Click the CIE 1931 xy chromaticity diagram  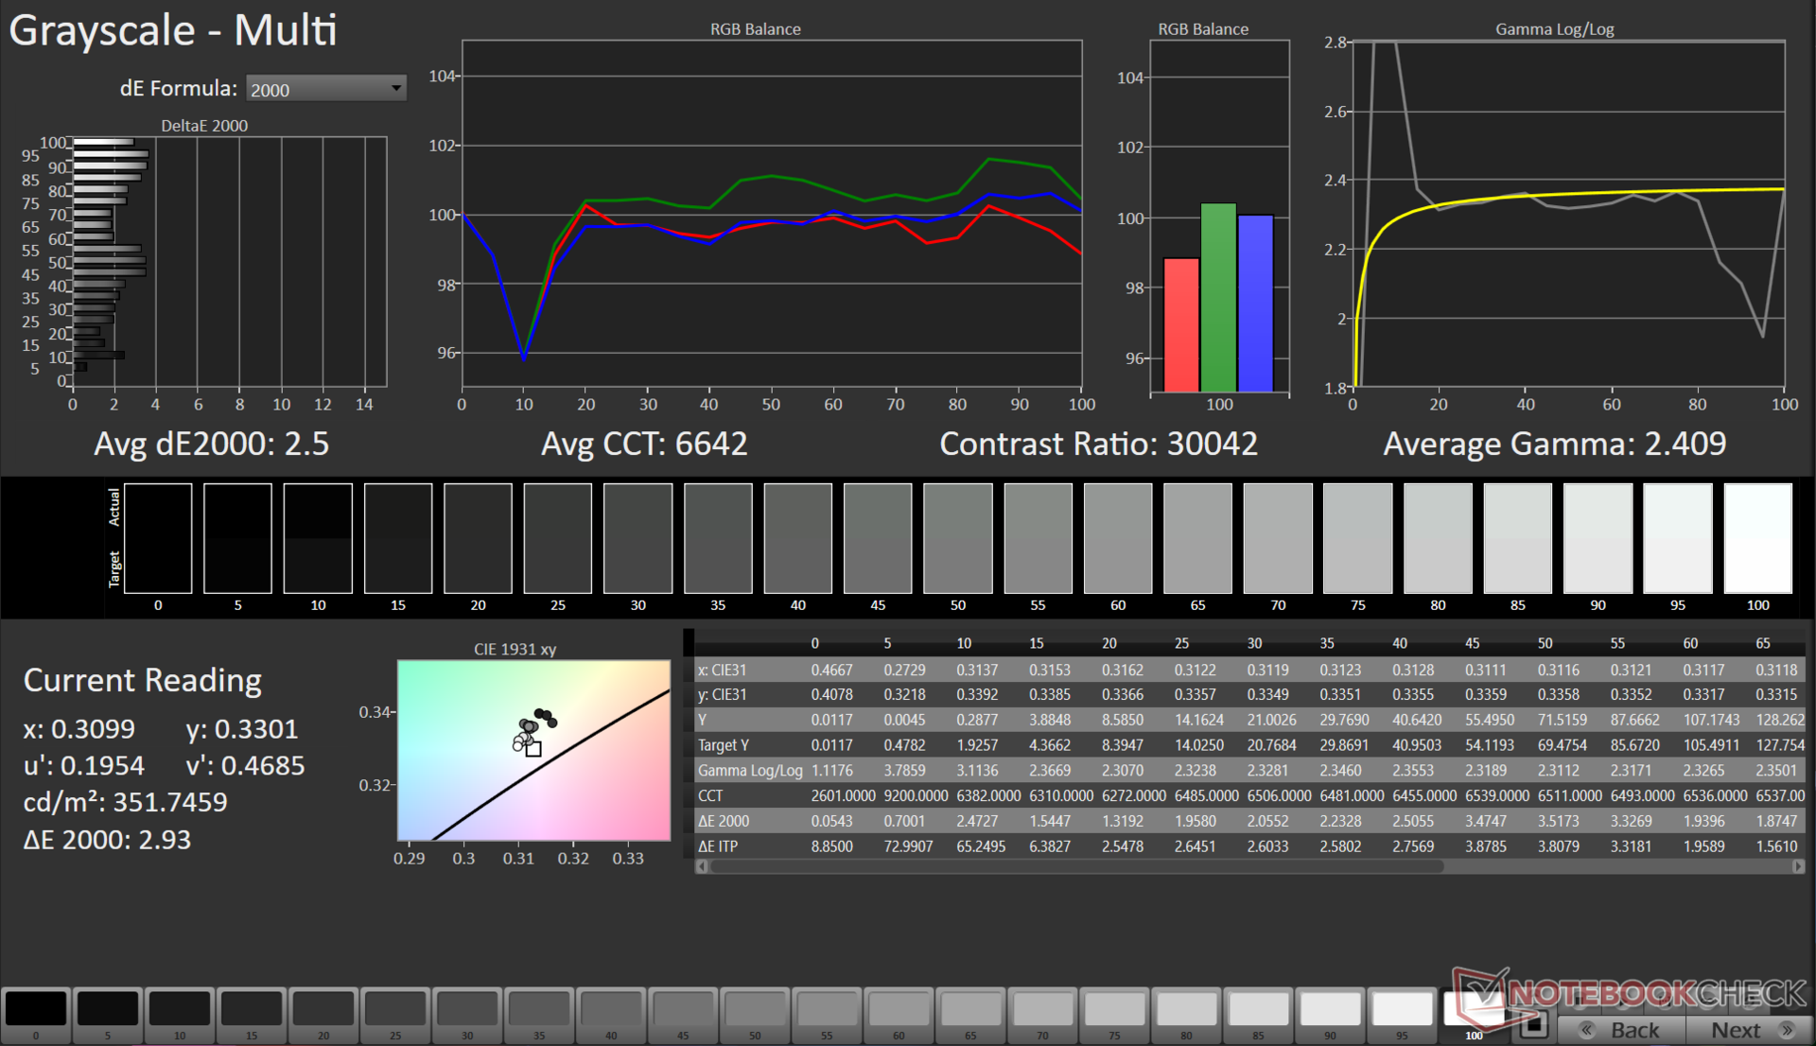click(533, 750)
